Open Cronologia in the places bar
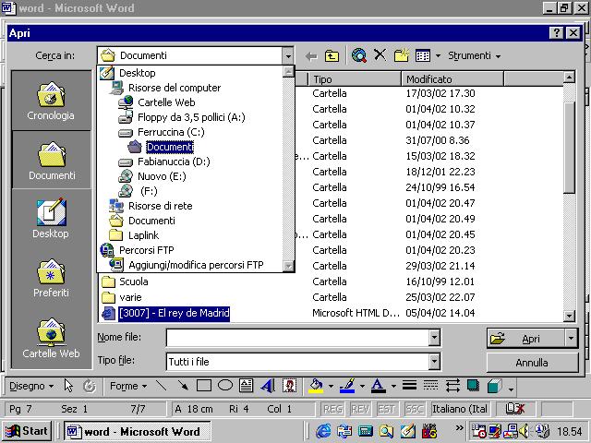Screen dimensions: 591x443 [x=51, y=101]
